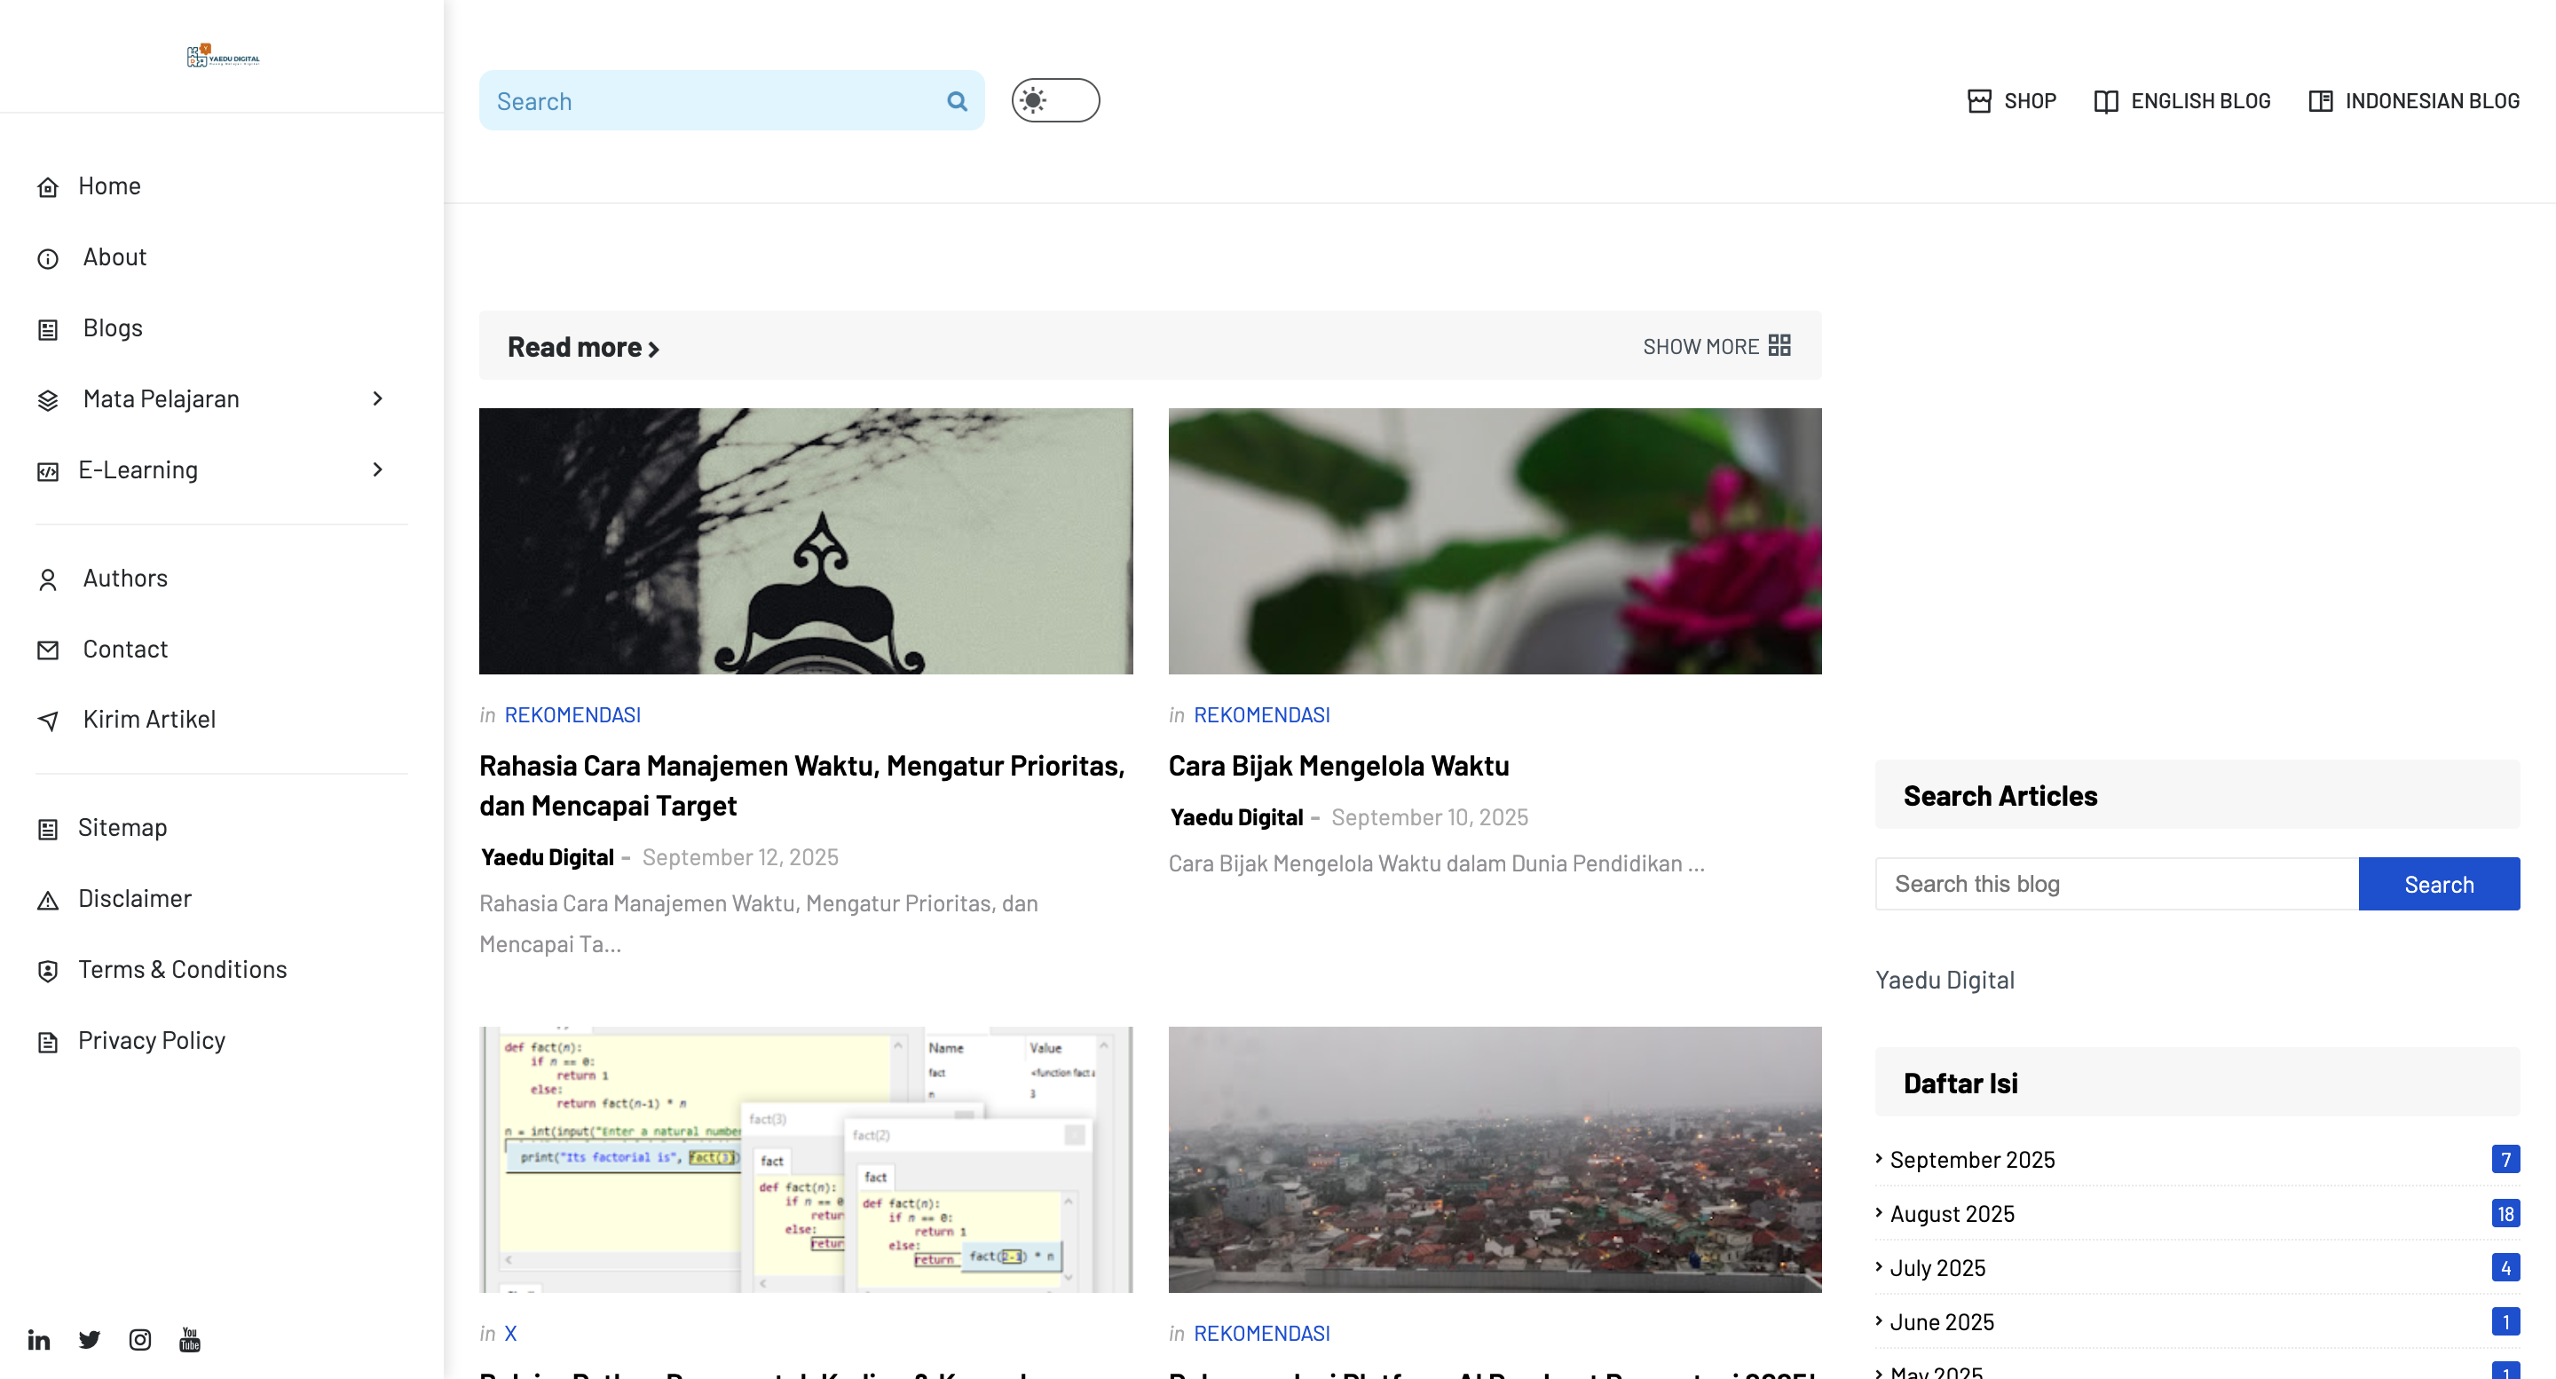Expand the E-Learning submenu arrow
The width and height of the screenshot is (2556, 1379).
[x=378, y=469]
